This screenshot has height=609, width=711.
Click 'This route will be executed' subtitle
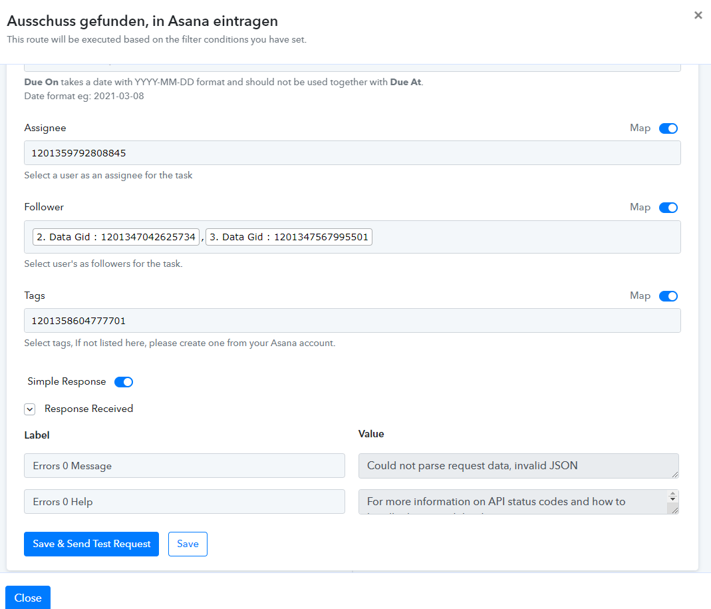point(157,39)
